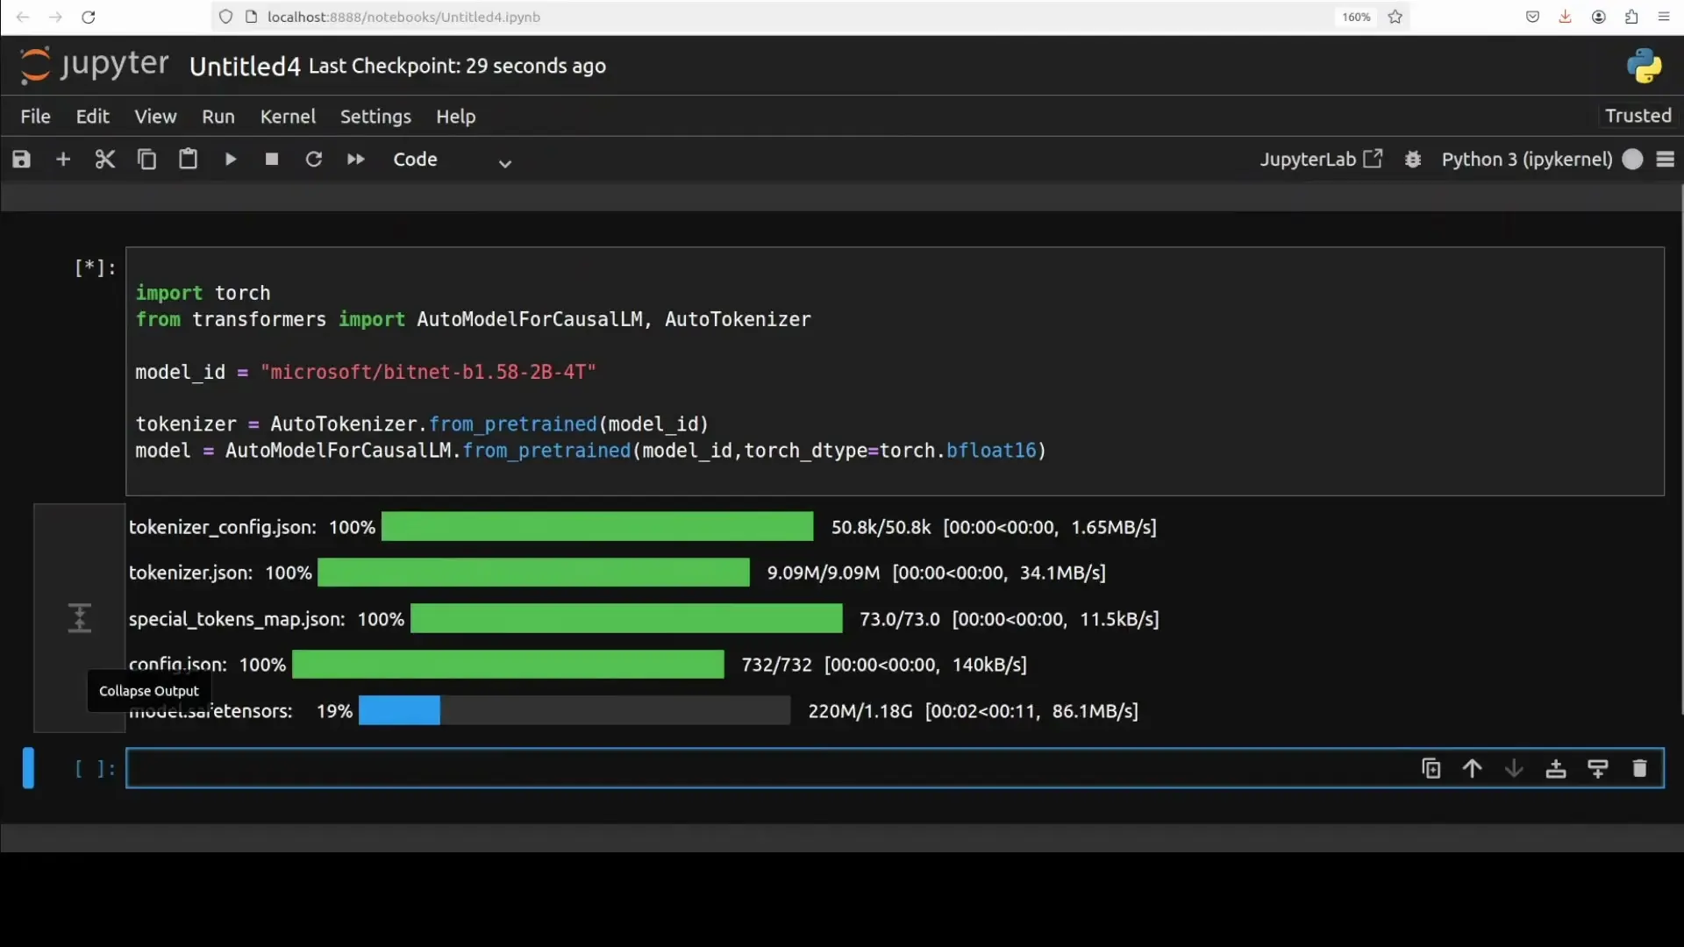Move the active cell up

click(x=1473, y=769)
